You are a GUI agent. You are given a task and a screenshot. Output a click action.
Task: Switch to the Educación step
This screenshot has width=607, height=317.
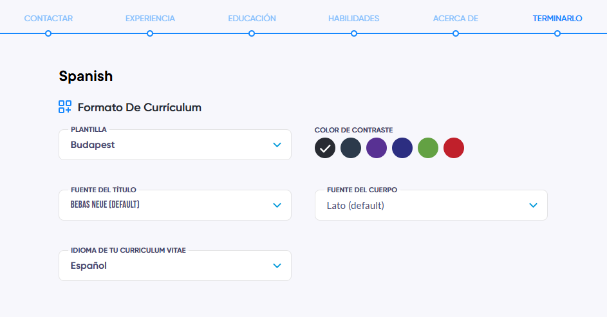252,18
